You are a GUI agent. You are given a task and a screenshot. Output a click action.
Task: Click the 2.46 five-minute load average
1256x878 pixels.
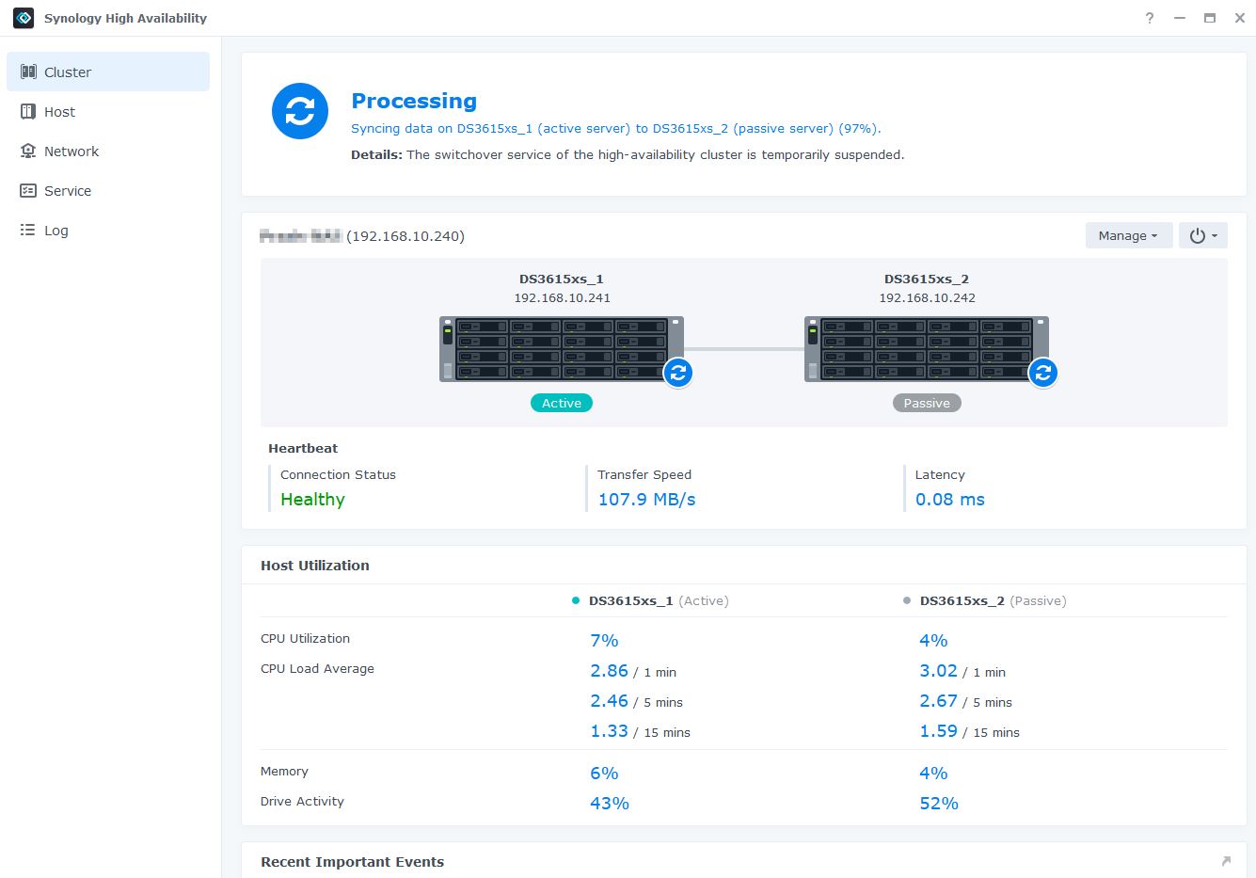609,701
